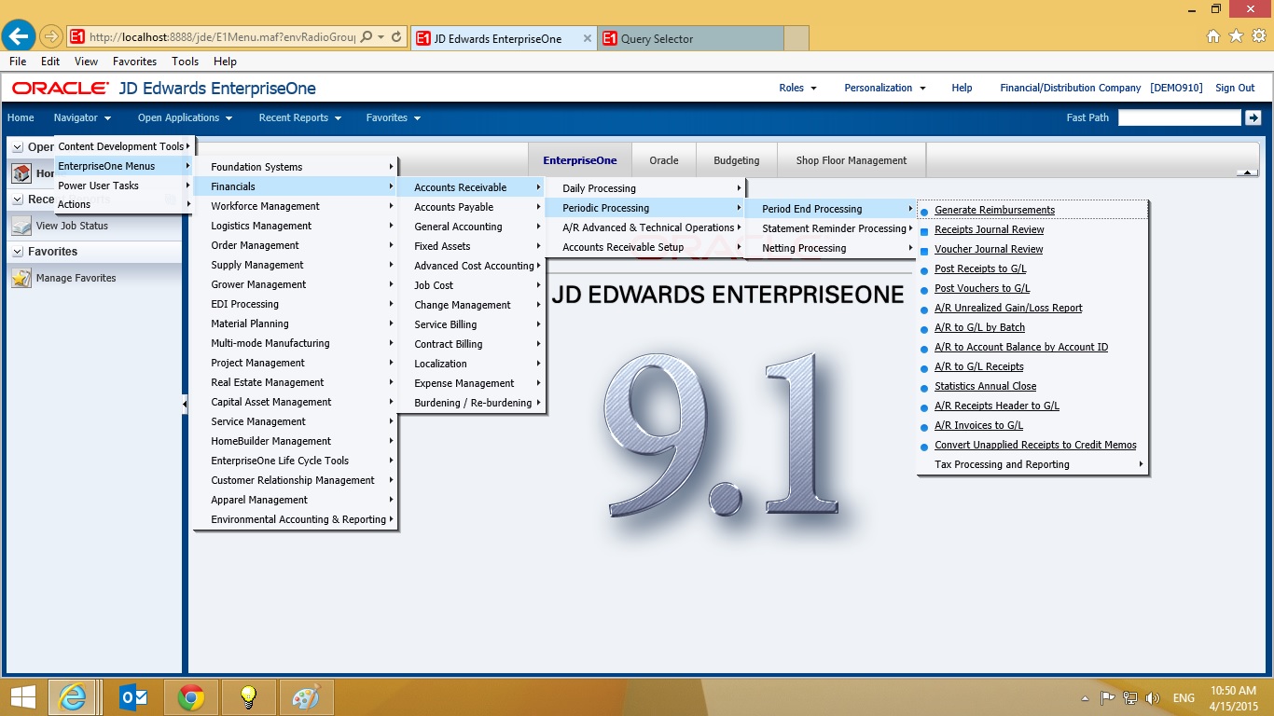Collapse the left panel splitter arrow
Image resolution: width=1274 pixels, height=716 pixels.
[x=185, y=404]
